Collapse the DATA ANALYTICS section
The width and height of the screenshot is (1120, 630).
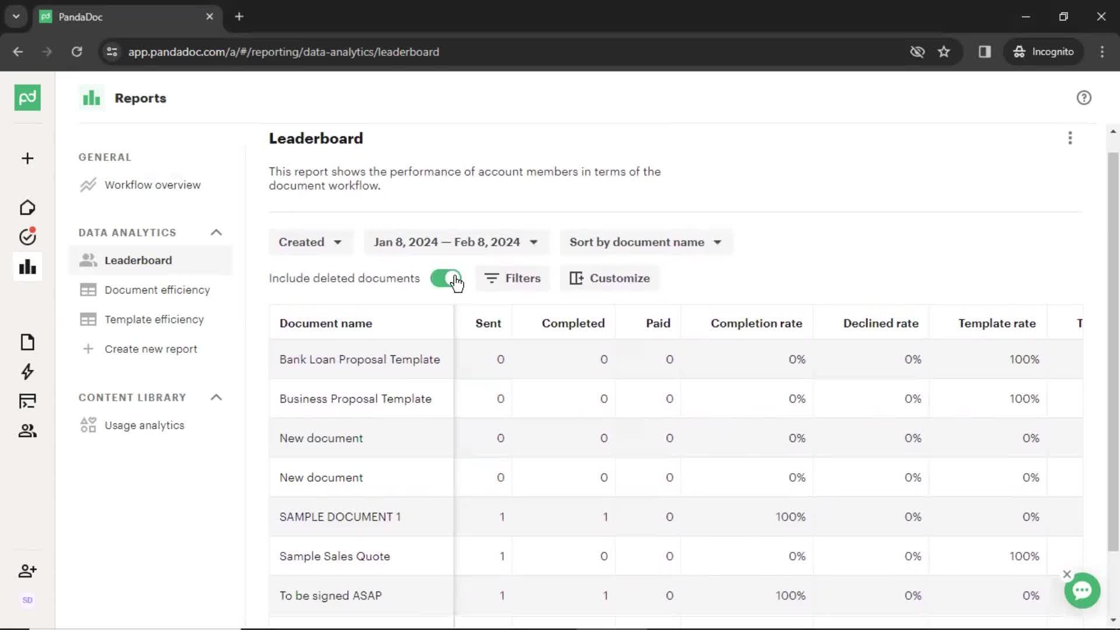click(x=216, y=232)
